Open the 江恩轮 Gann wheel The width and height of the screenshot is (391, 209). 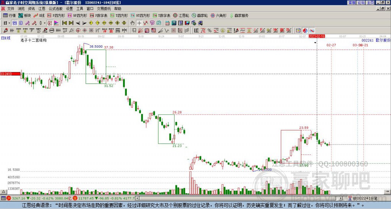[181, 15]
